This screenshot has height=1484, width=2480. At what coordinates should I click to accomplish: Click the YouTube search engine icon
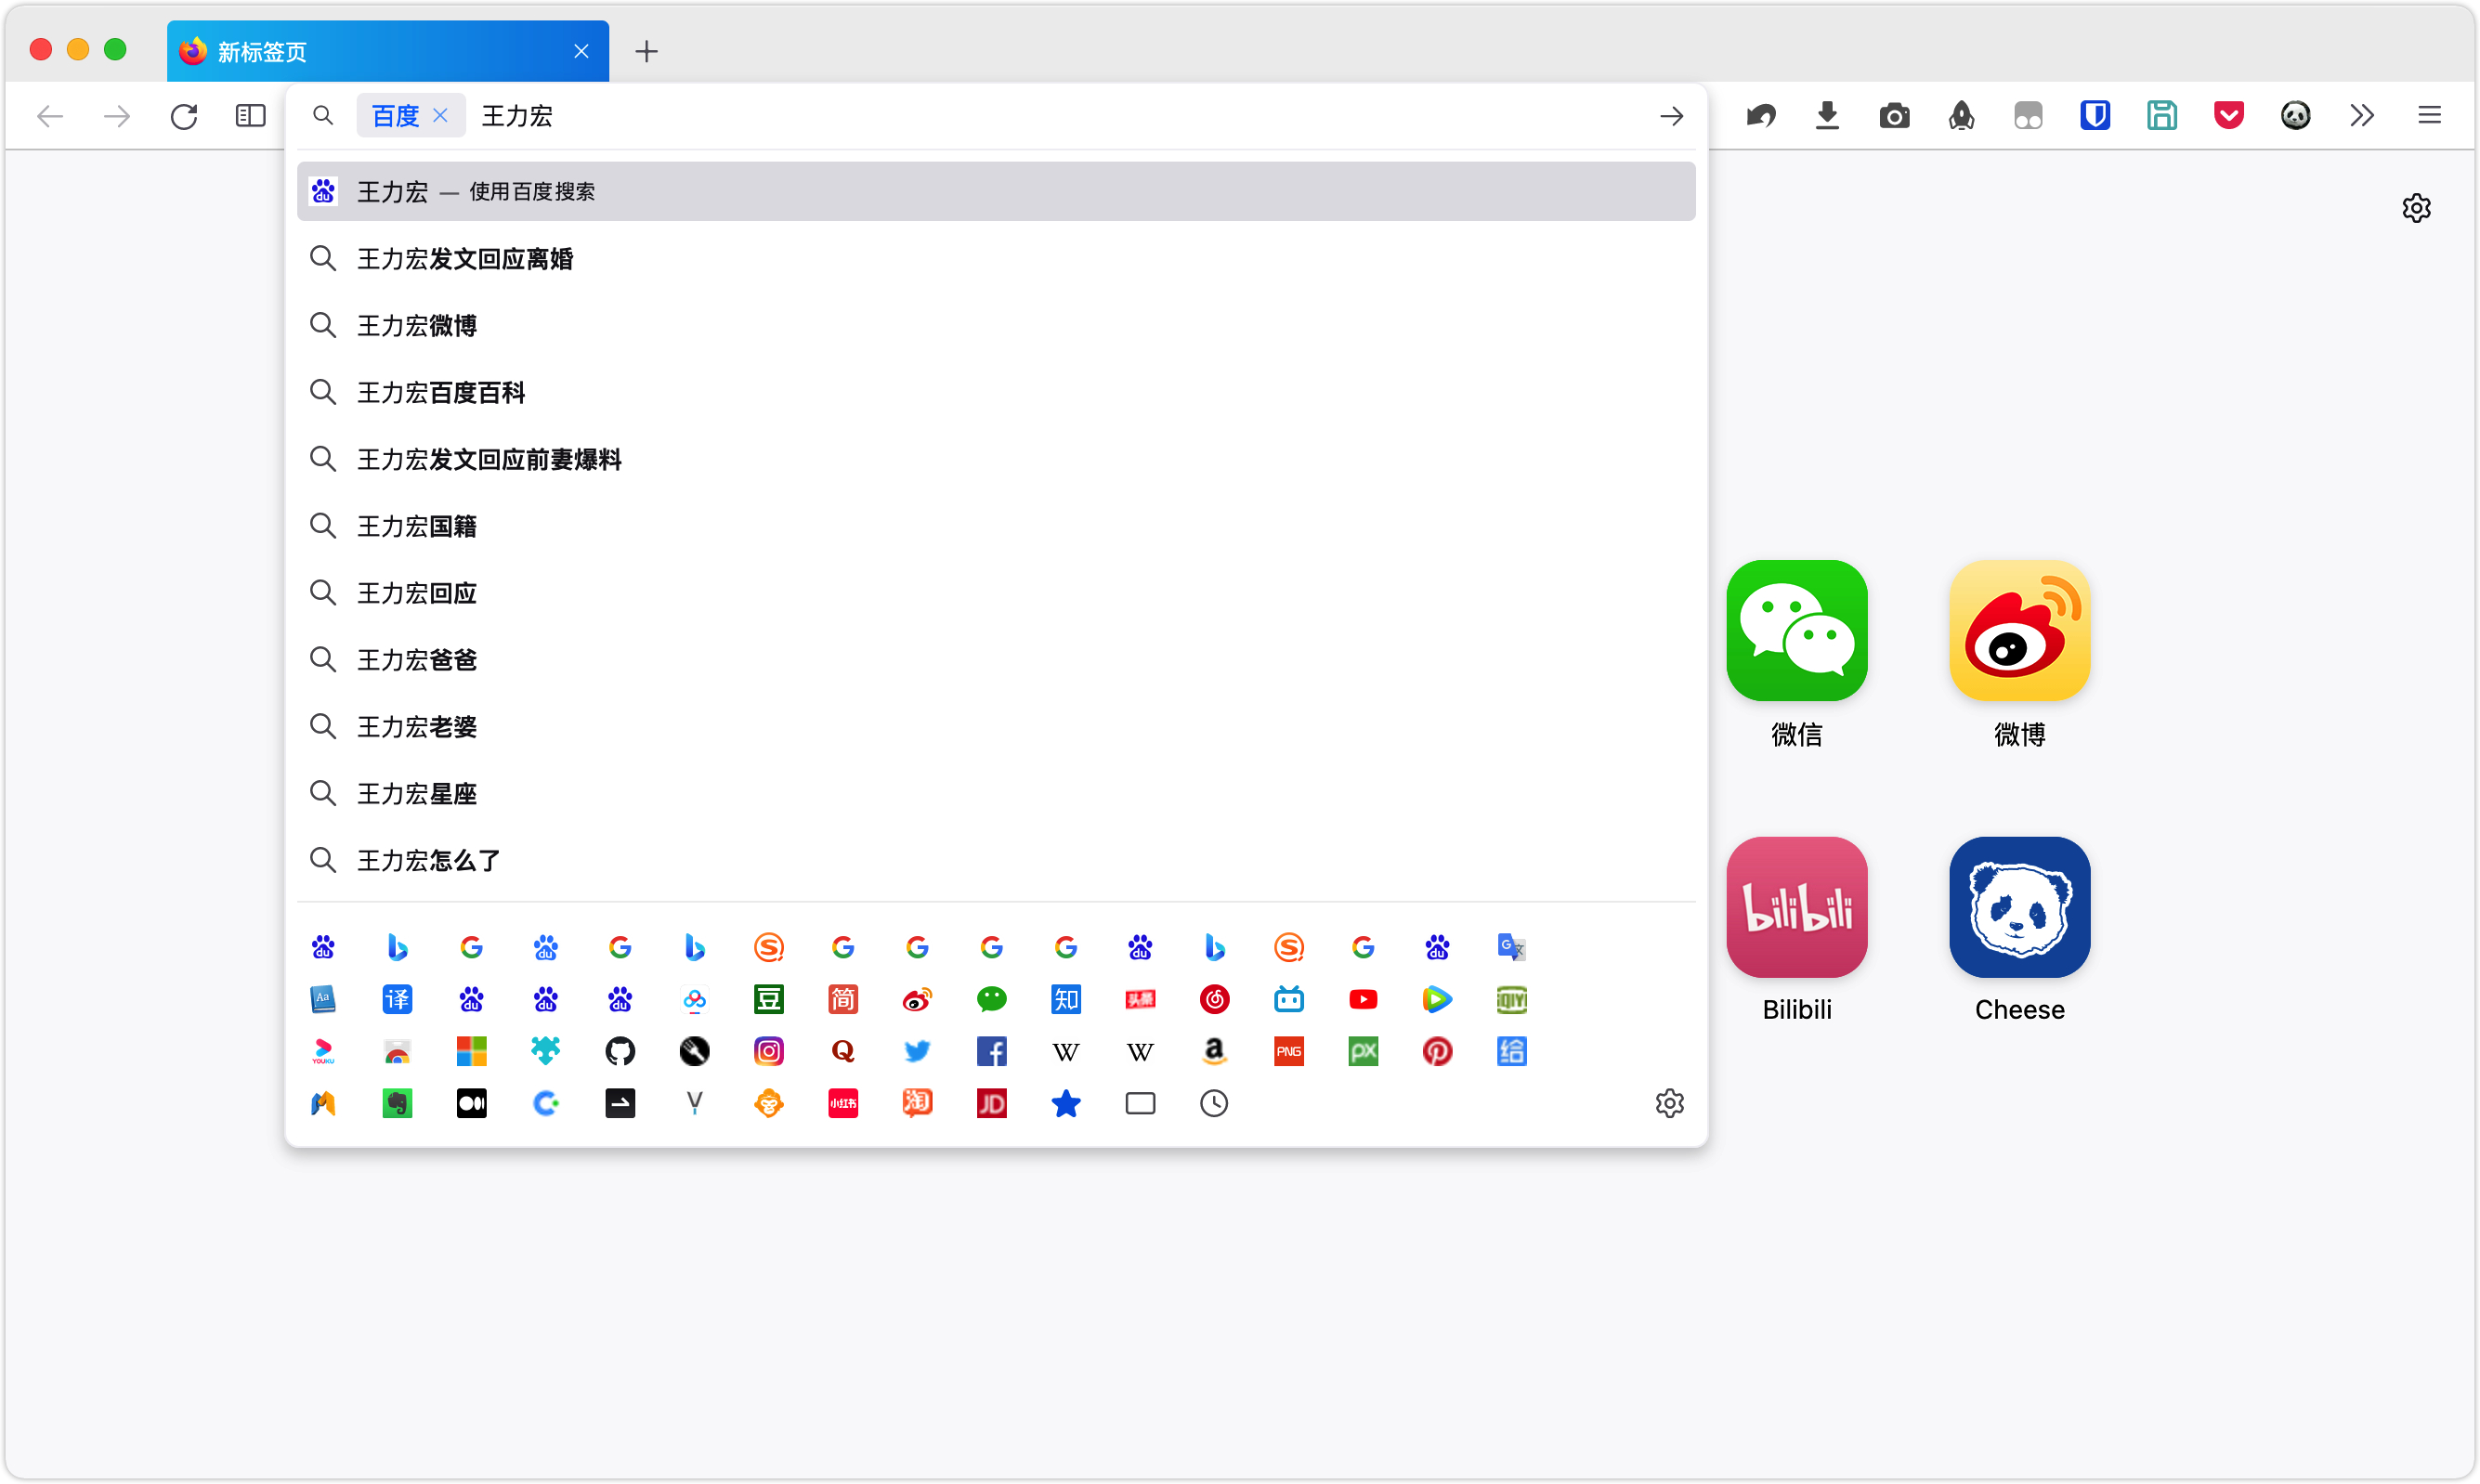(1362, 999)
